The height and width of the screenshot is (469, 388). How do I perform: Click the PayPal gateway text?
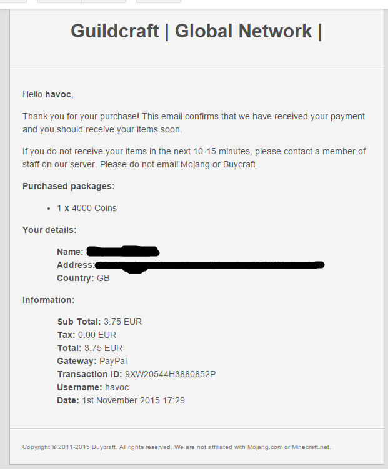tap(113, 362)
